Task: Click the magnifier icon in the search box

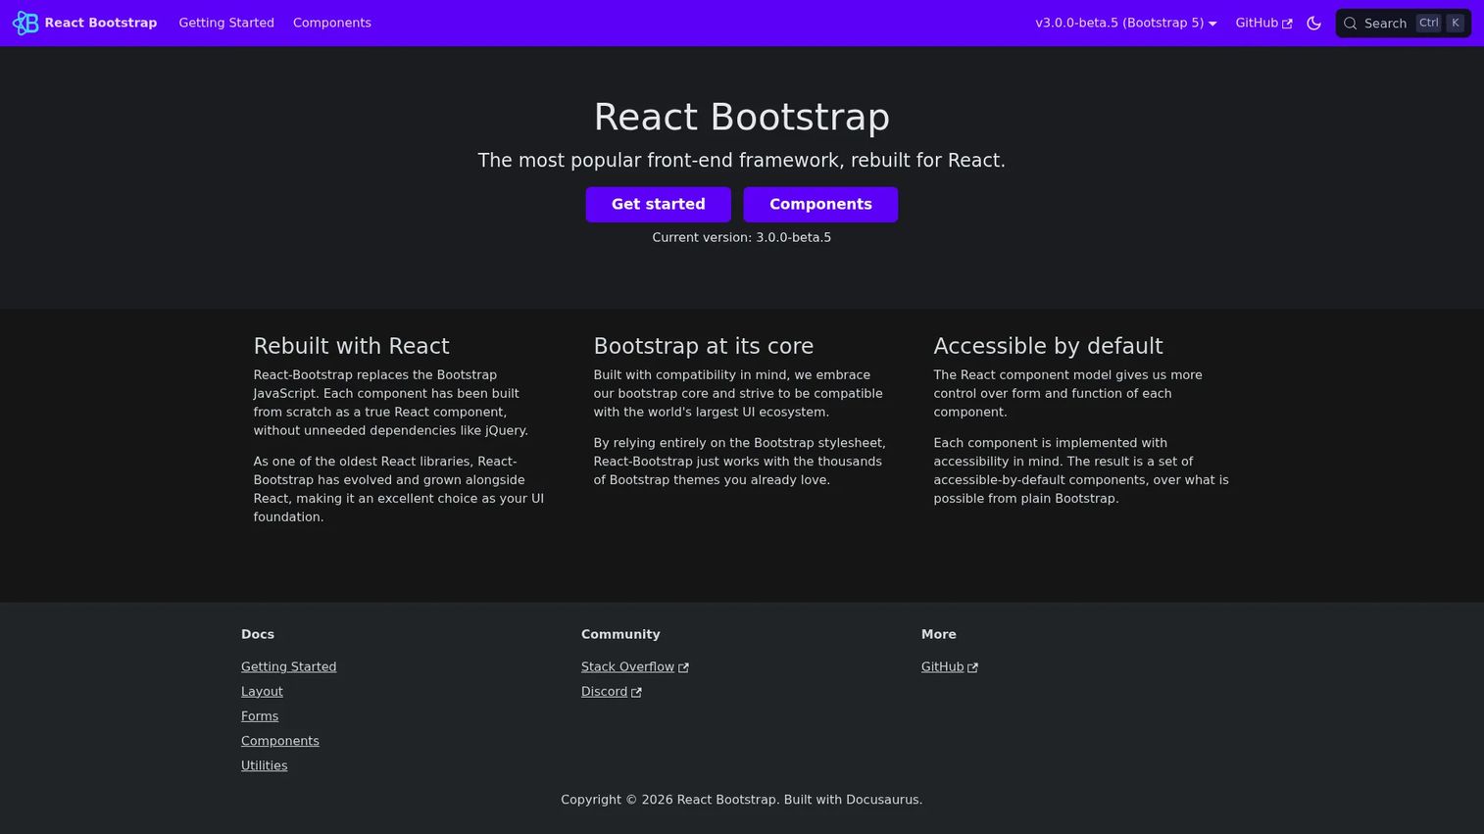Action: tap(1351, 24)
